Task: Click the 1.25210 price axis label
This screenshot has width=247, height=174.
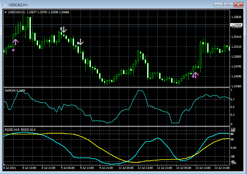Action: [236, 47]
